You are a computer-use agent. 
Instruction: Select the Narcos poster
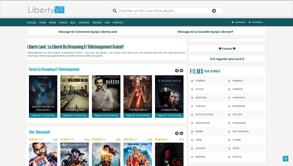[x=106, y=94]
